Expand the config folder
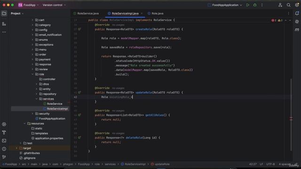 (32, 30)
